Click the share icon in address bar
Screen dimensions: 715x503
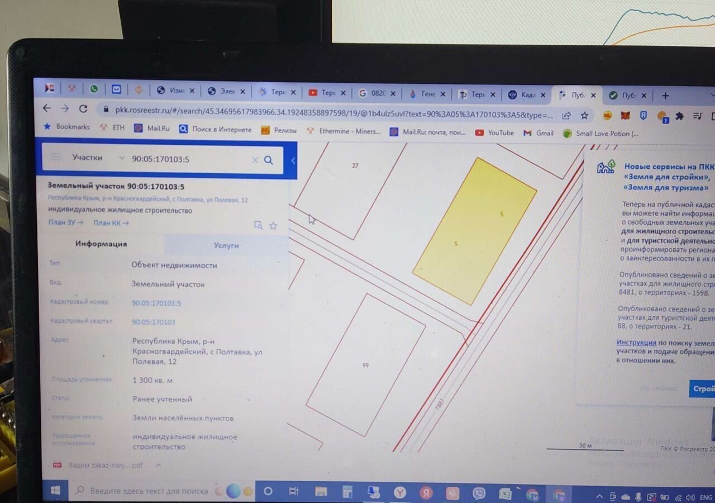click(x=566, y=116)
